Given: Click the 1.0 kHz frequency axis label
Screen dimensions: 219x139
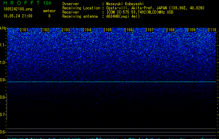Looking at the screenshot, I should point(2,63).
